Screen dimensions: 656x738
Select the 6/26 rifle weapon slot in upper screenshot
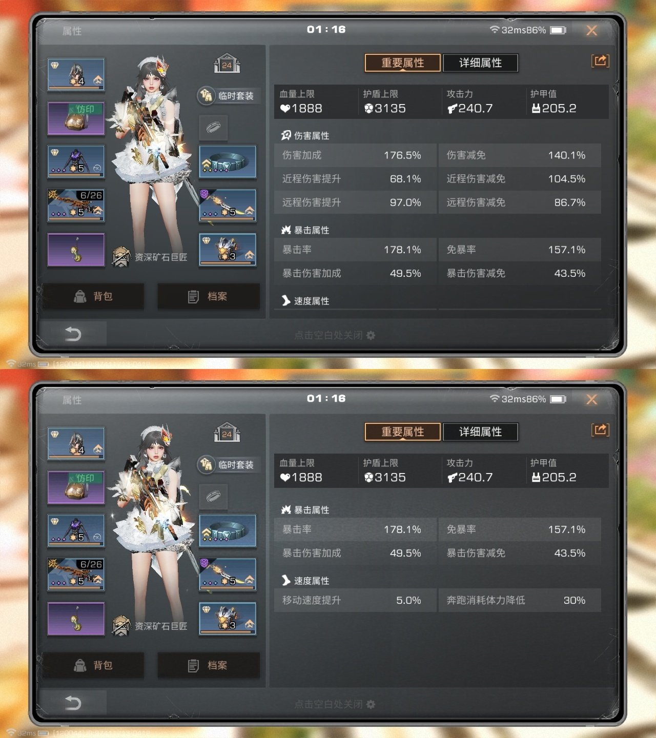click(76, 206)
